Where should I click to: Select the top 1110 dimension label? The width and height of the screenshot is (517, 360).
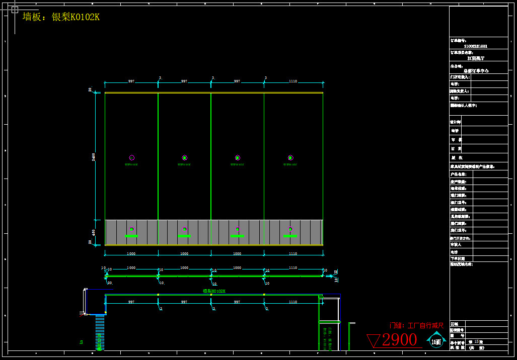point(293,81)
